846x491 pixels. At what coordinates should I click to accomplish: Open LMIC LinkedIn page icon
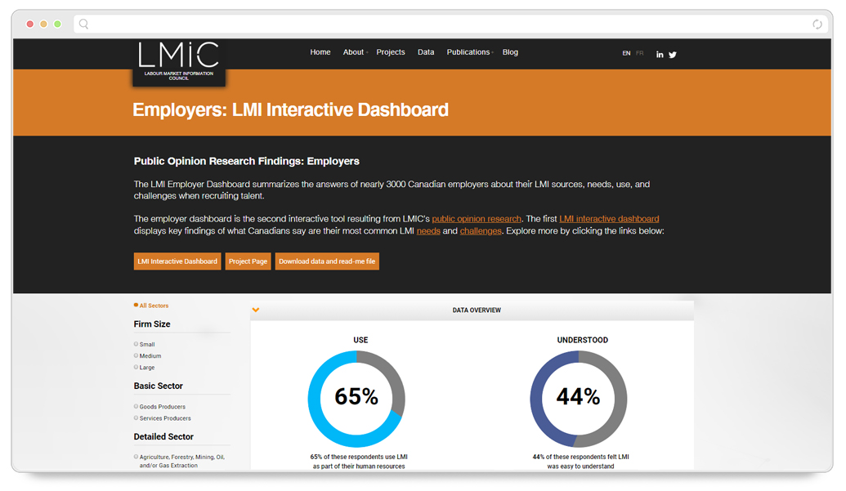[660, 55]
